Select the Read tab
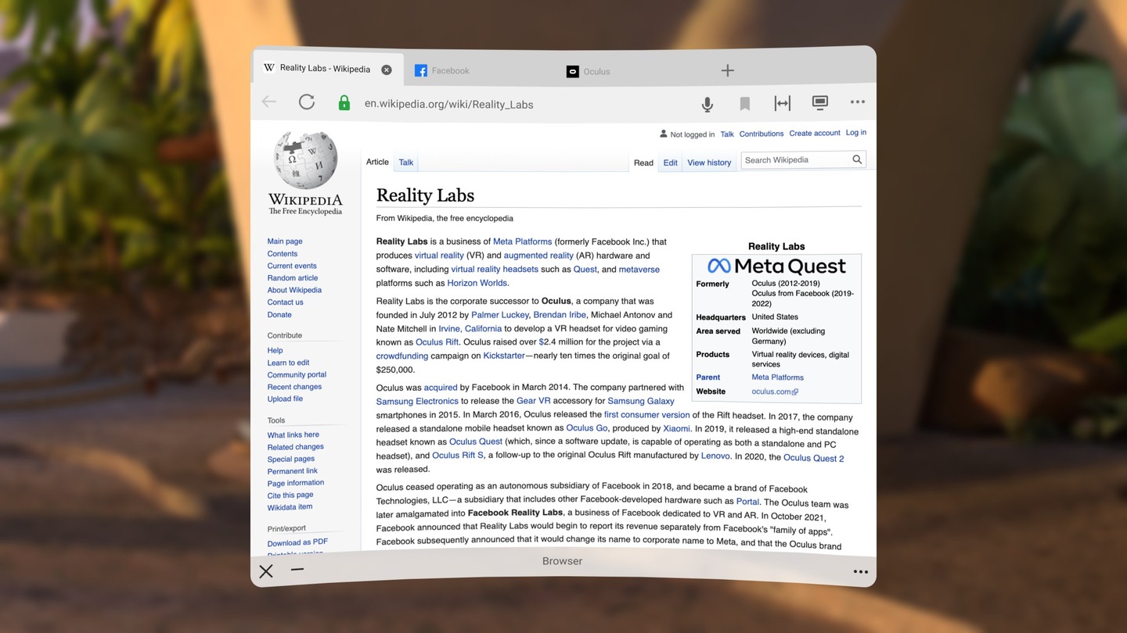Image resolution: width=1127 pixels, height=633 pixels. pyautogui.click(x=643, y=163)
